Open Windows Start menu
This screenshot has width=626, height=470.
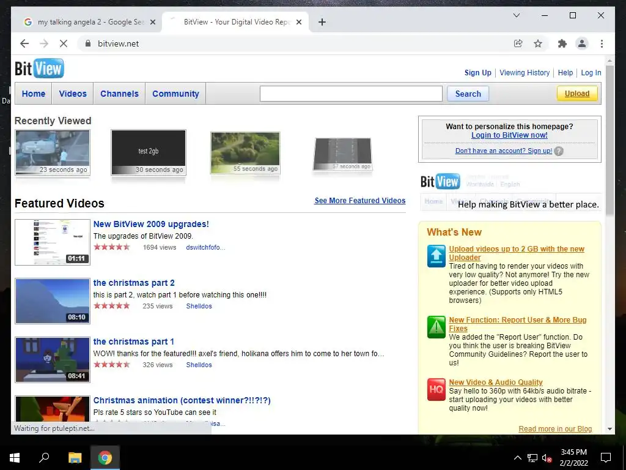pos(15,458)
